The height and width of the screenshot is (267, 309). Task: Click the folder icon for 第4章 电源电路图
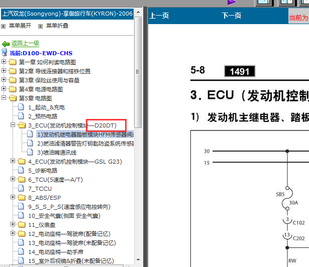click(13, 89)
